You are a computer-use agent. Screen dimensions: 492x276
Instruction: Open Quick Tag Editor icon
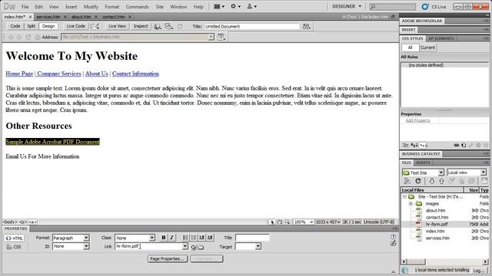click(x=393, y=243)
